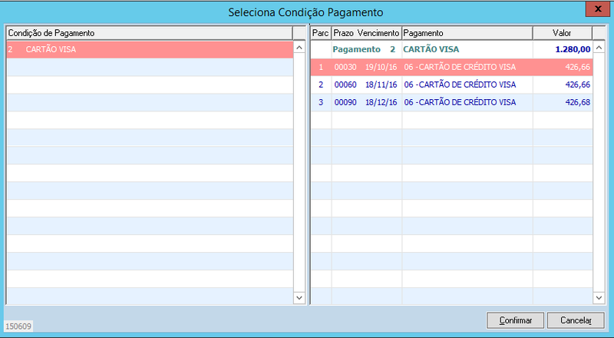Click the Parc column header
The width and height of the screenshot is (614, 338).
[321, 33]
